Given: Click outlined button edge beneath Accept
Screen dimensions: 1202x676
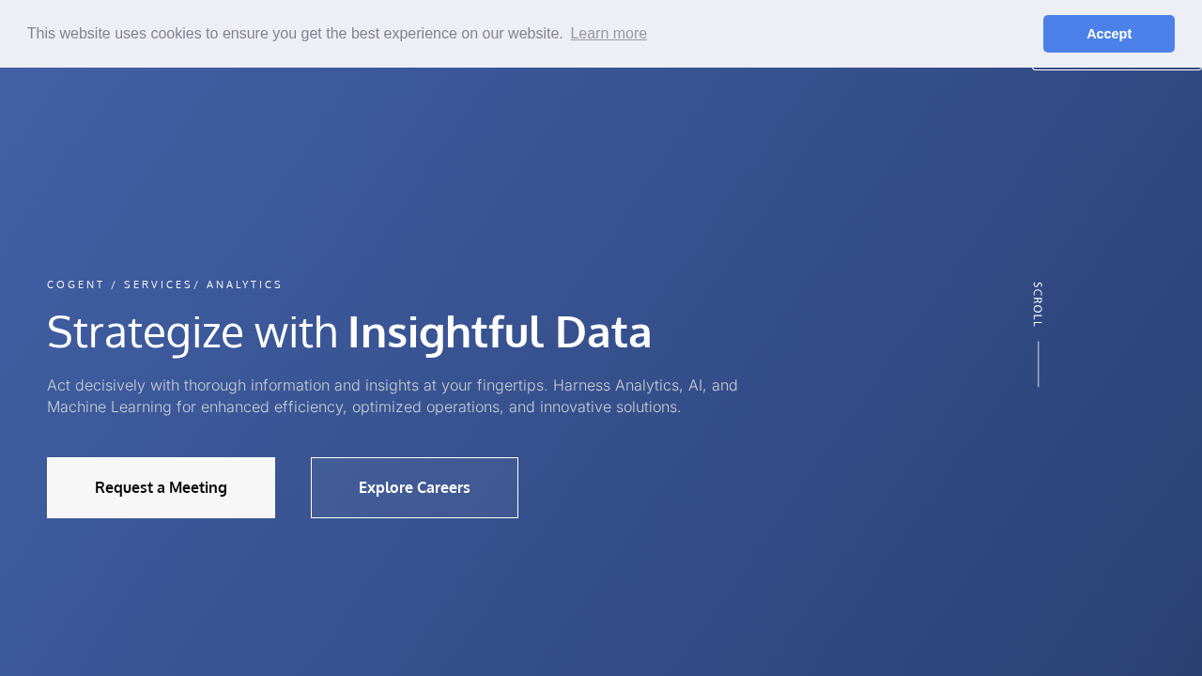Looking at the screenshot, I should [1117, 68].
